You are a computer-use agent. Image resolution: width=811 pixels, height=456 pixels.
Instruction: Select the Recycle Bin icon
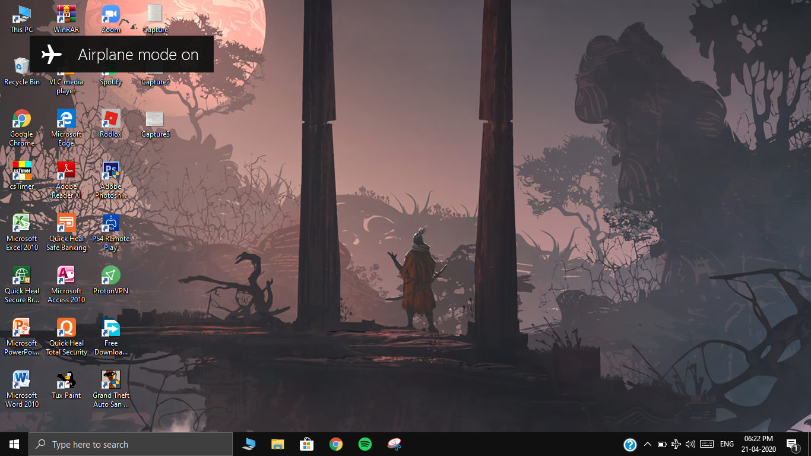[22, 71]
